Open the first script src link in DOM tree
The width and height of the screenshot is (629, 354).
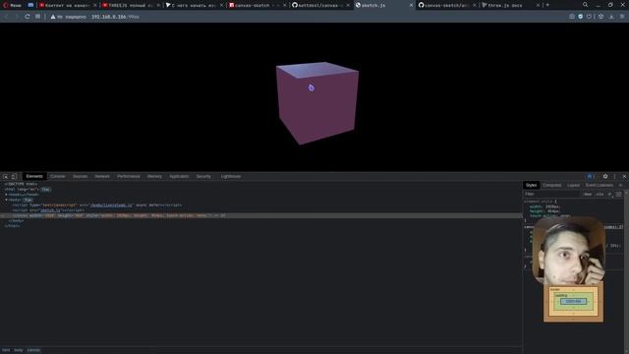tap(111, 206)
